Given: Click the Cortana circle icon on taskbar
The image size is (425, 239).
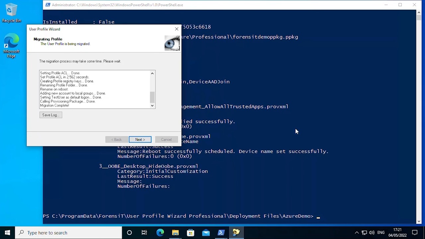Looking at the screenshot, I should 129,233.
